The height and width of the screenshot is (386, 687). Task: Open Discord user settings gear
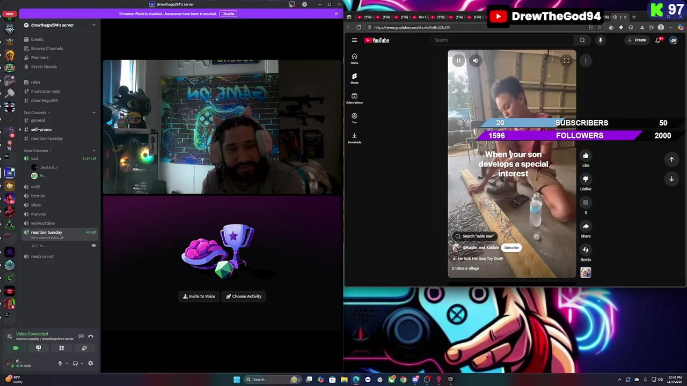point(91,363)
